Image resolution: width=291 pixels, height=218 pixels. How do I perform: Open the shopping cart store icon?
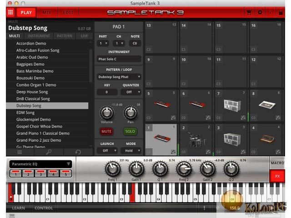(249, 12)
